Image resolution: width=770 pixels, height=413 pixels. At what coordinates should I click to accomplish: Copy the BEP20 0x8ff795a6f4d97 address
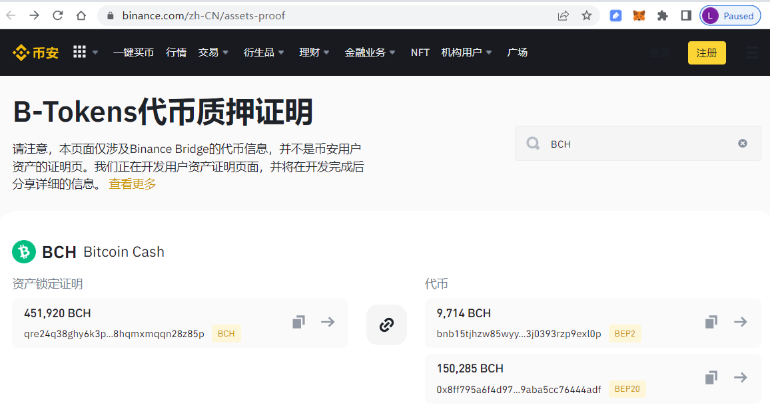pos(711,378)
